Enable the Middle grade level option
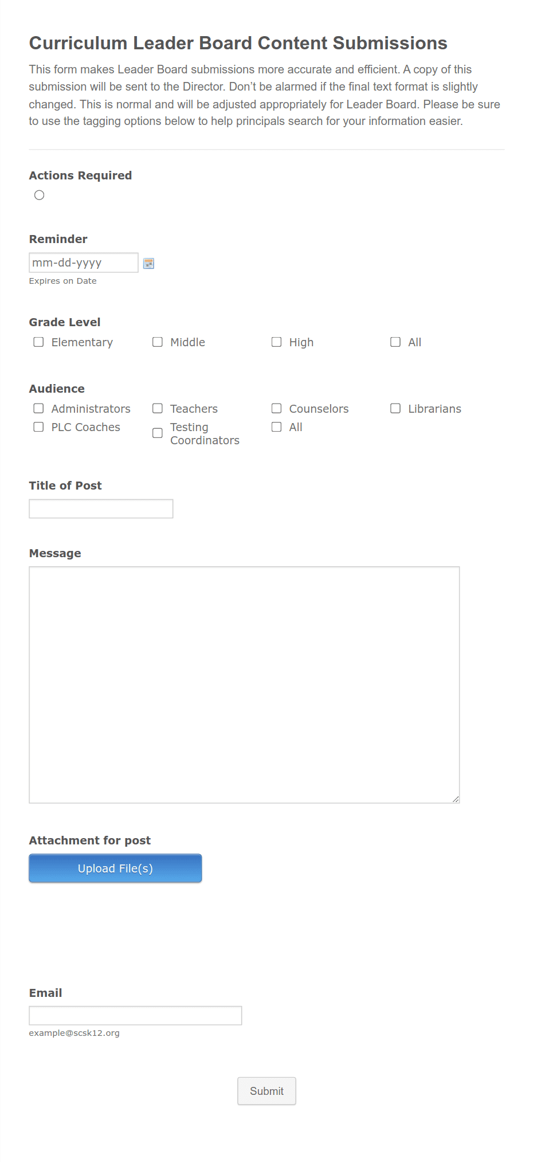The image size is (533, 1162). coord(158,342)
